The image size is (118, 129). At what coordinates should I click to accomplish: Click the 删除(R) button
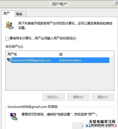[78, 97]
